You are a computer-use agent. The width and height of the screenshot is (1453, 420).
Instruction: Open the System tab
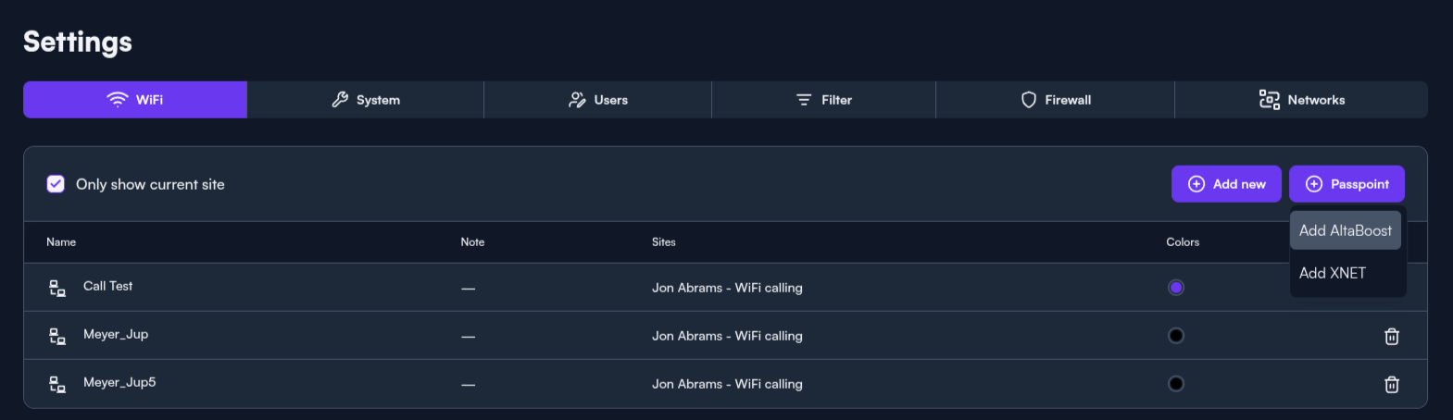click(366, 100)
